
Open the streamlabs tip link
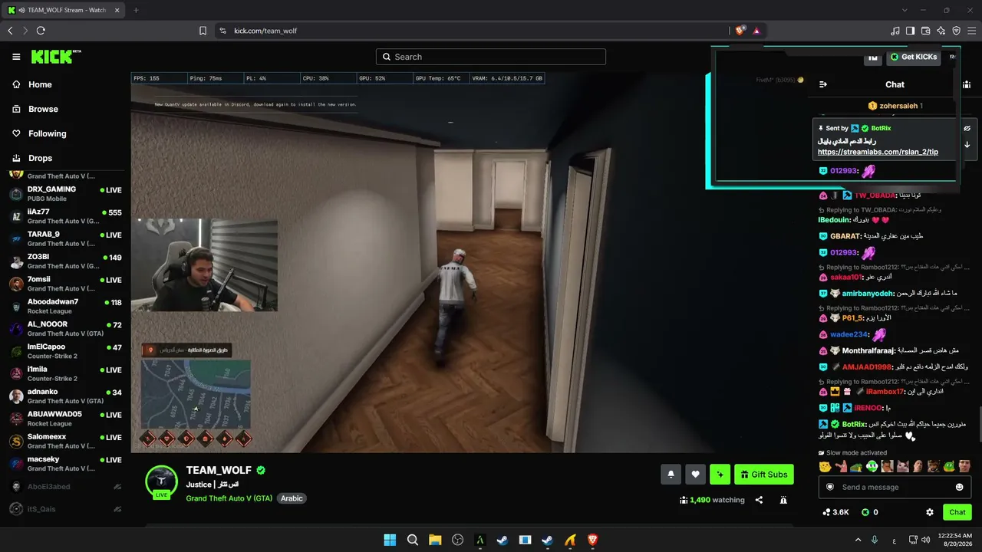878,152
